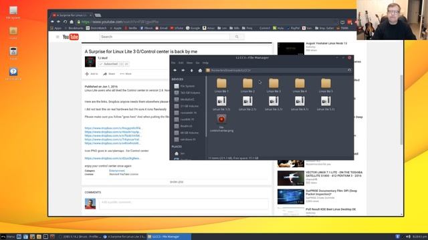Screen dimensions: 428x240
Task: Go forward in the File Manager toolbar
Action: pos(183,70)
